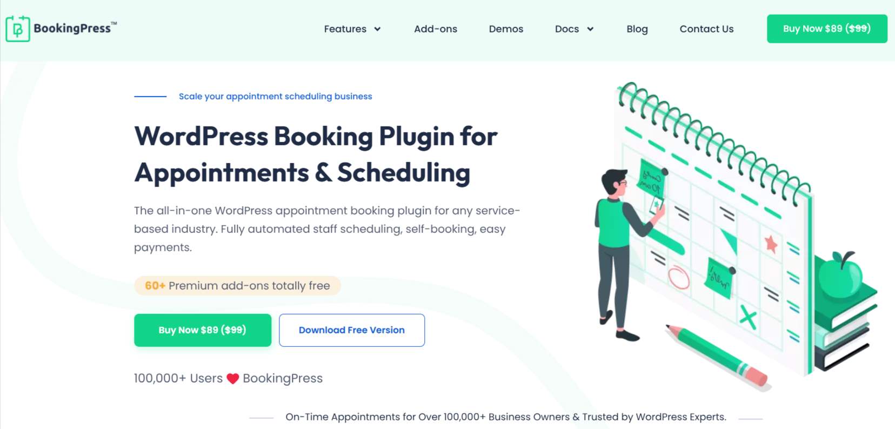Open the Docs menu

point(566,29)
